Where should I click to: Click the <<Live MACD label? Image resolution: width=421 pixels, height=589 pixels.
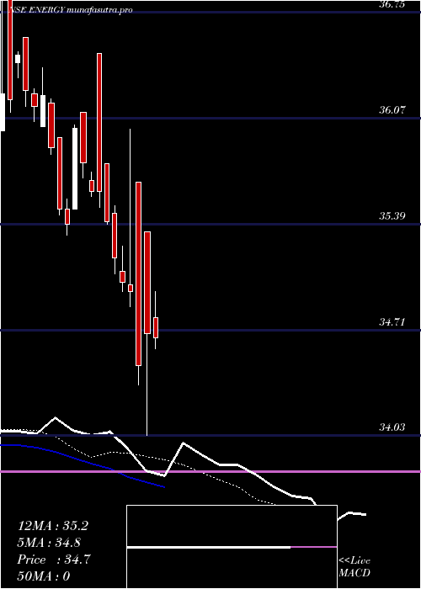tap(354, 567)
